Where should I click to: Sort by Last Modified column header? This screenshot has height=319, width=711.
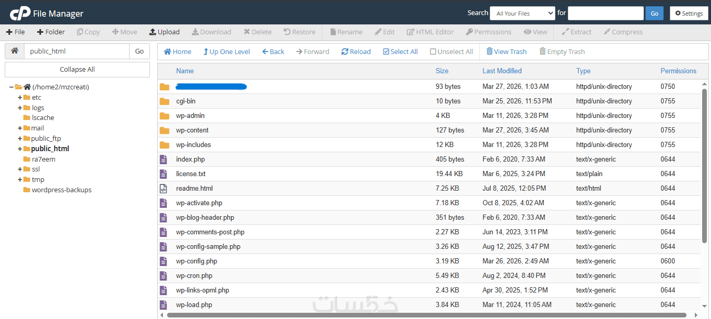click(502, 71)
